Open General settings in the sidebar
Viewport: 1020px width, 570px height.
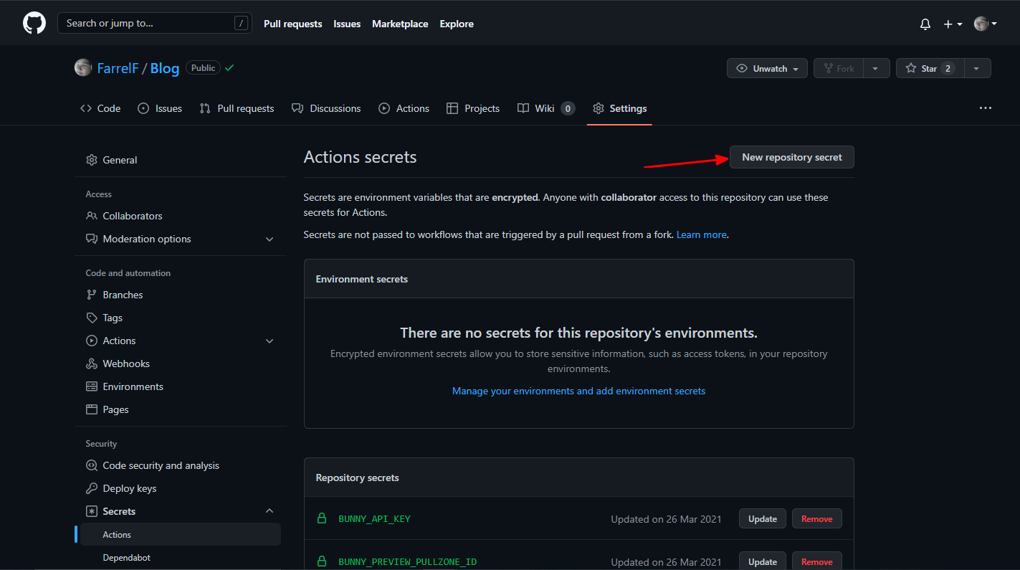181,160
